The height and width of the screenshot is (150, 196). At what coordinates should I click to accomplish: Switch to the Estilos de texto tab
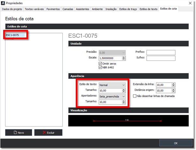point(149,9)
